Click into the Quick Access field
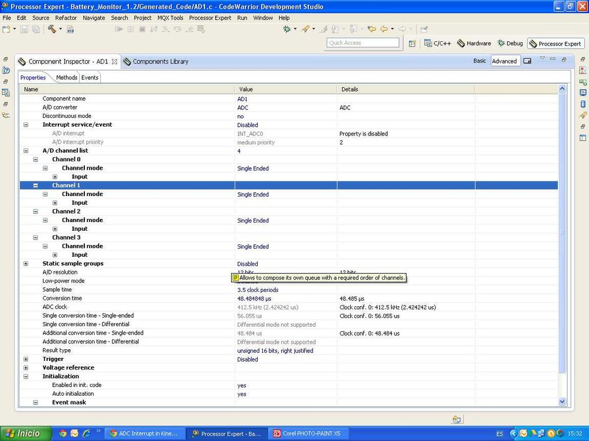The width and height of the screenshot is (589, 441). click(363, 43)
